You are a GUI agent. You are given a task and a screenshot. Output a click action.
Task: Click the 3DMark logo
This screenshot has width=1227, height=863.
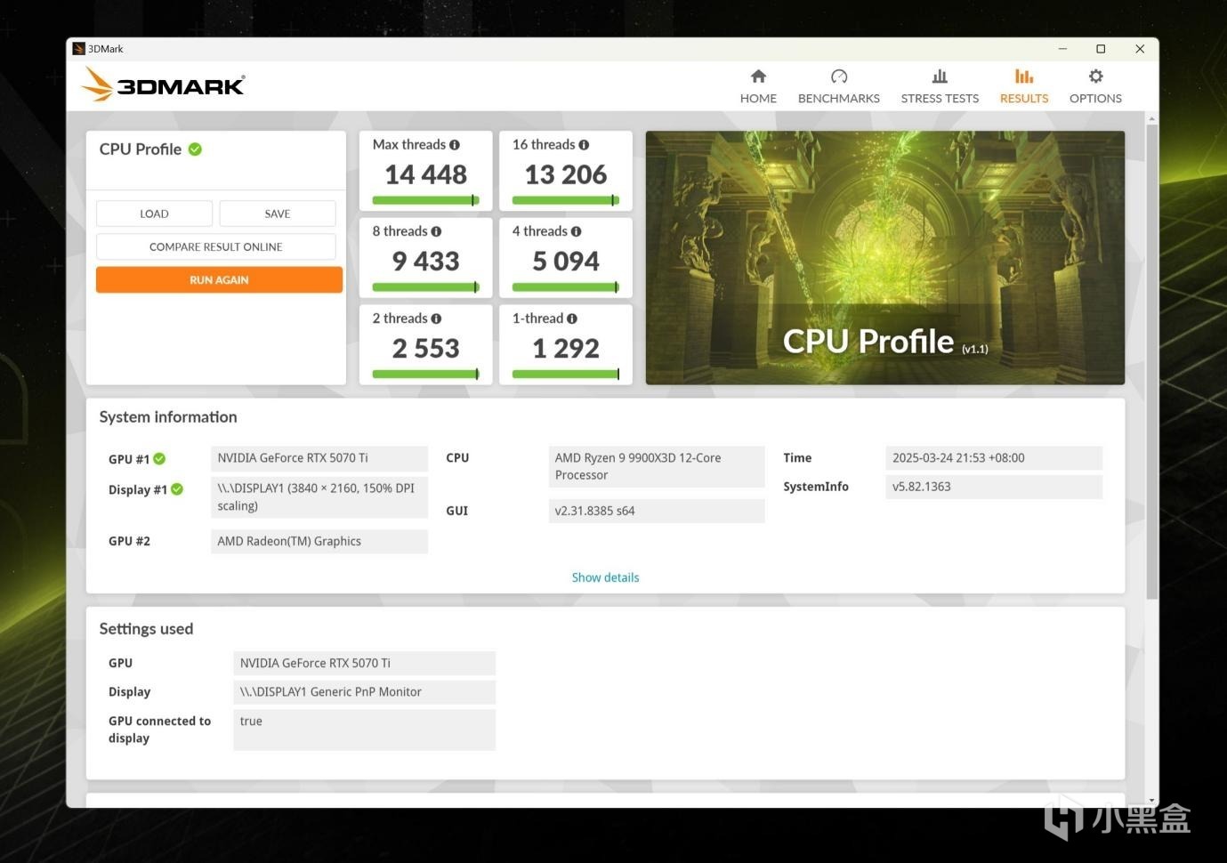click(163, 85)
